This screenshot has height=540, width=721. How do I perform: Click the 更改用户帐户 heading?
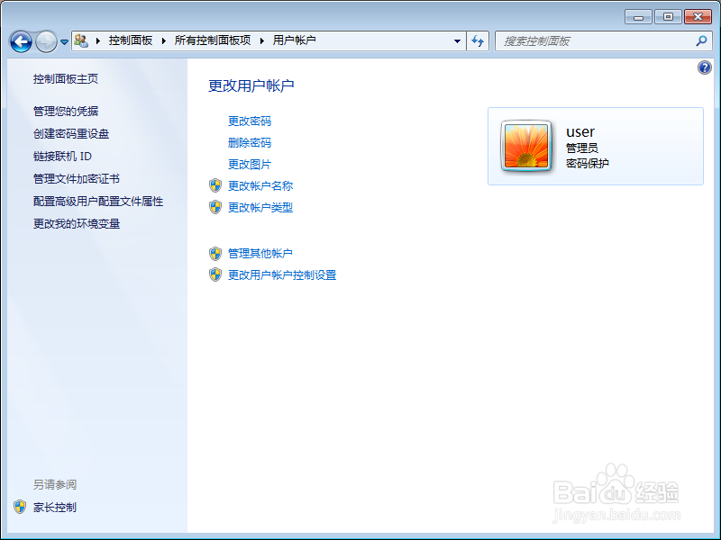251,85
